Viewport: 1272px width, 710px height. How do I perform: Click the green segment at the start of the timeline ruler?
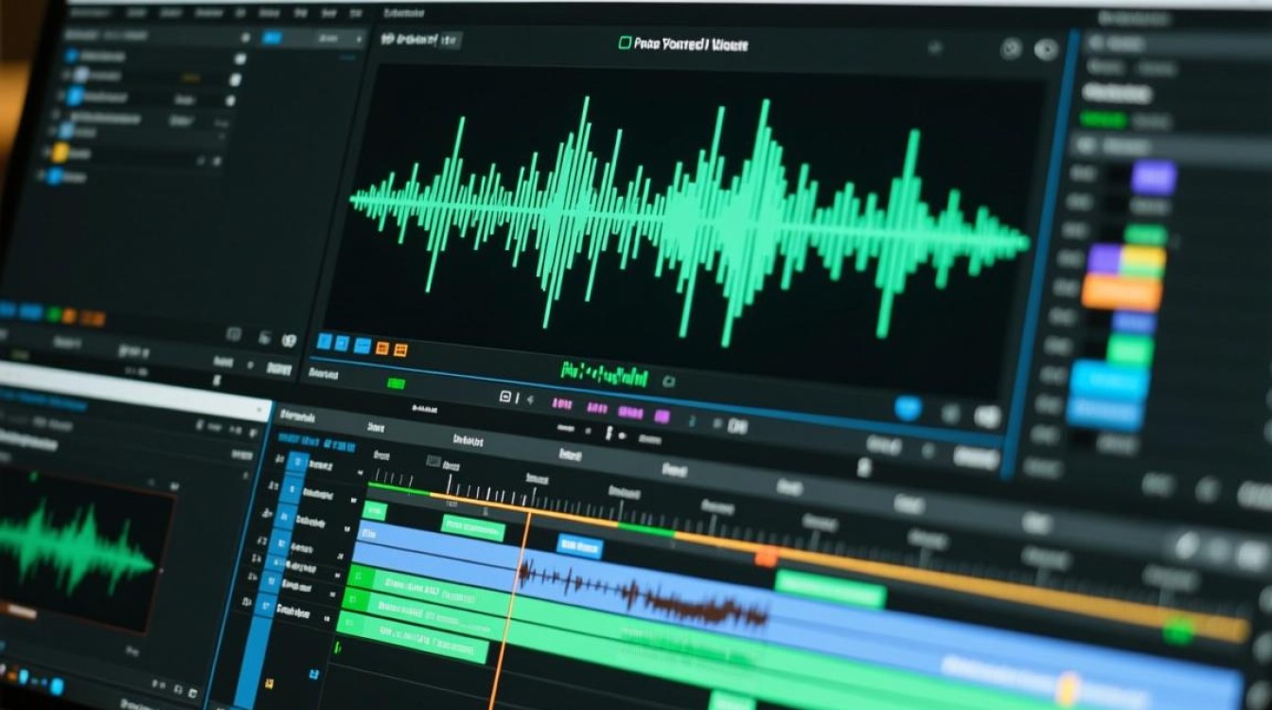pyautogui.click(x=398, y=488)
